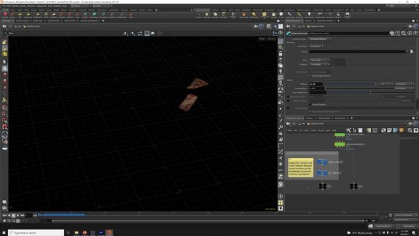This screenshot has width=419, height=236.
Task: Click into the Group text field
Action: (357, 51)
